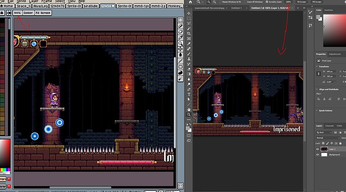Click the Center button in Aseprite
Screen dimensions: 346x192
pyautogui.click(x=28, y=13)
